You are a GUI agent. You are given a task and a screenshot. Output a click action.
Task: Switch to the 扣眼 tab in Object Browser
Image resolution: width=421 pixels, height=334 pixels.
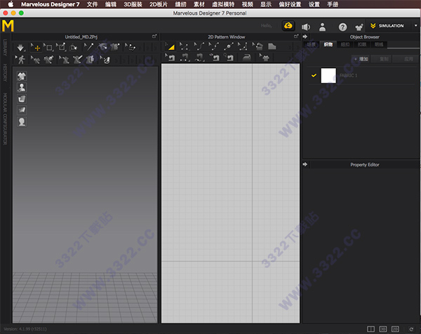tap(362, 45)
